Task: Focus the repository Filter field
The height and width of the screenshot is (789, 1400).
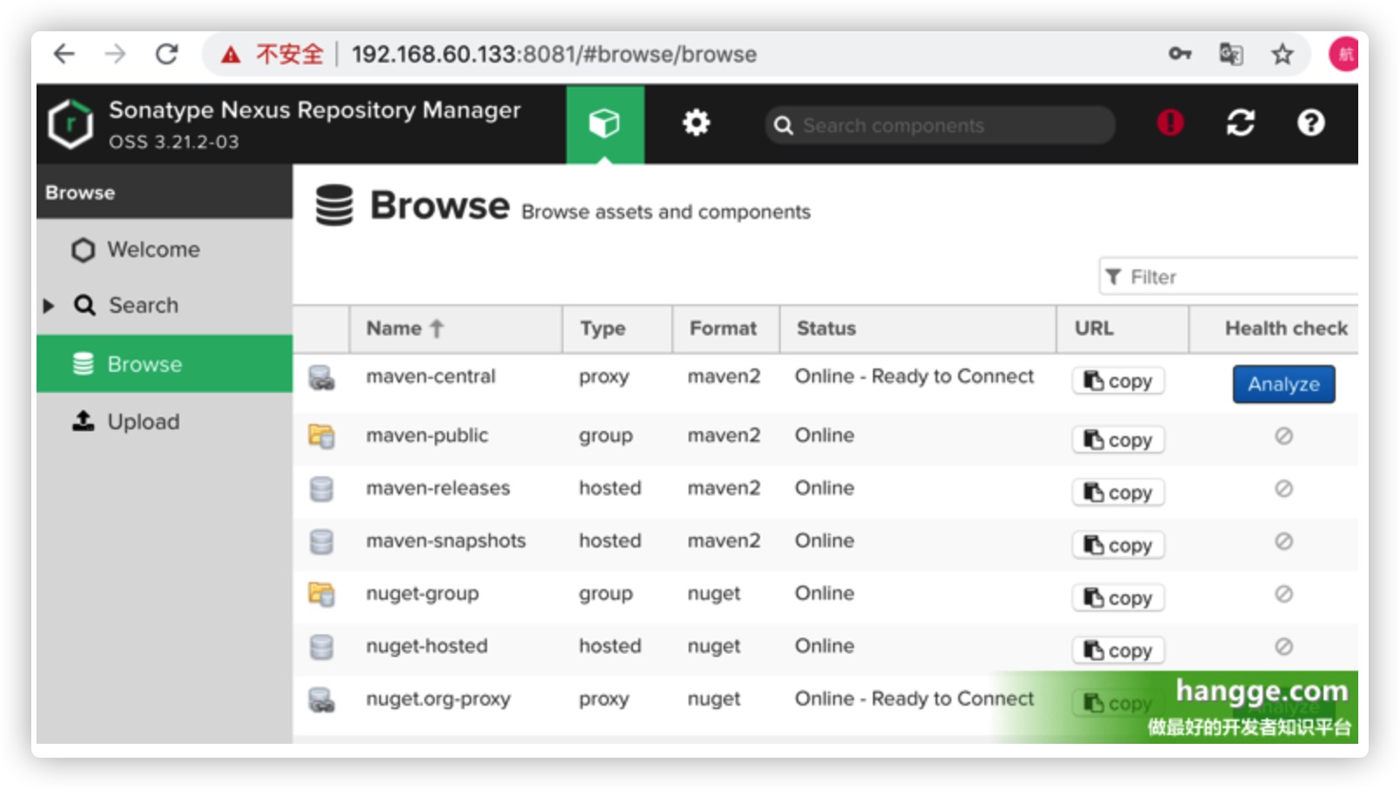Action: (x=1229, y=277)
